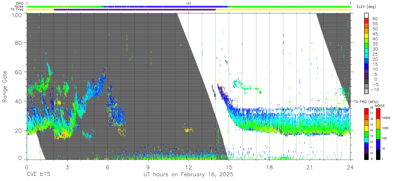Click the green segment of NOISE colorbar
Viewport: 394px width, 181px height.
click(x=379, y=134)
